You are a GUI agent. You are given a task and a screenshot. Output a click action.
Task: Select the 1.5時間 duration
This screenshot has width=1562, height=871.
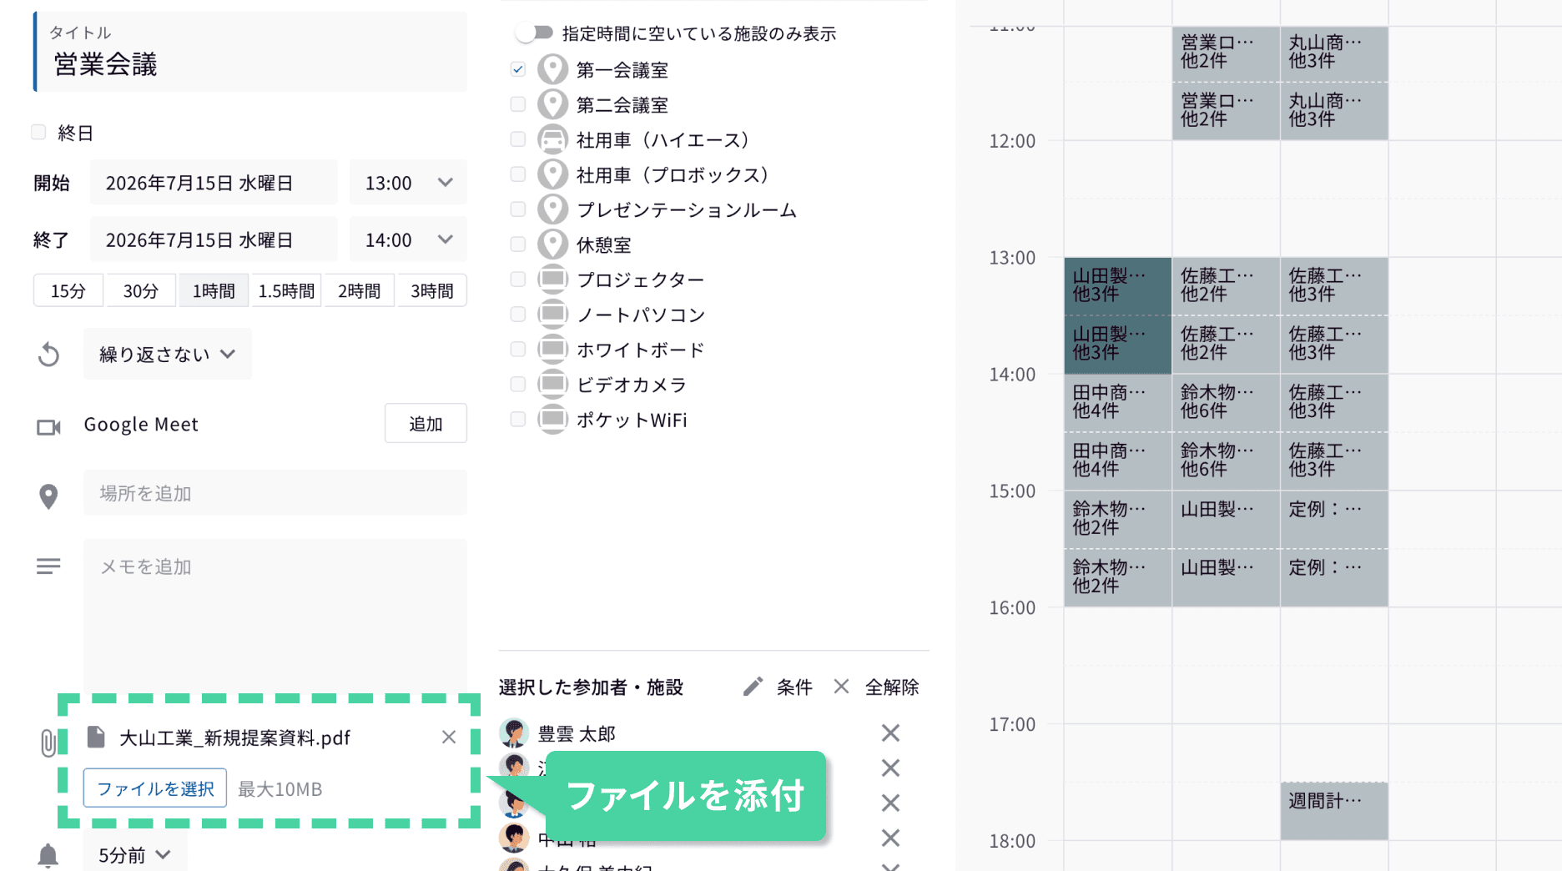tap(286, 290)
